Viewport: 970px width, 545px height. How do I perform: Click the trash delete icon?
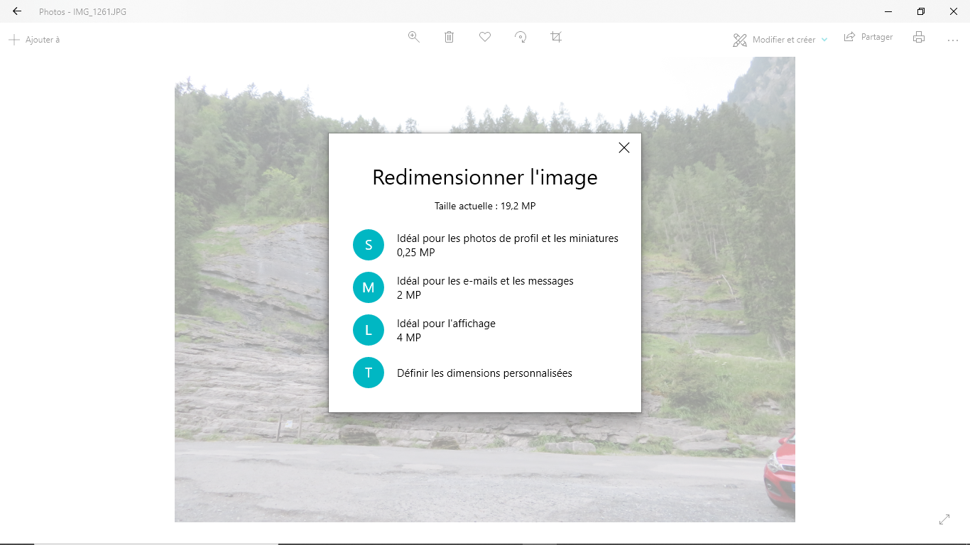coord(449,37)
